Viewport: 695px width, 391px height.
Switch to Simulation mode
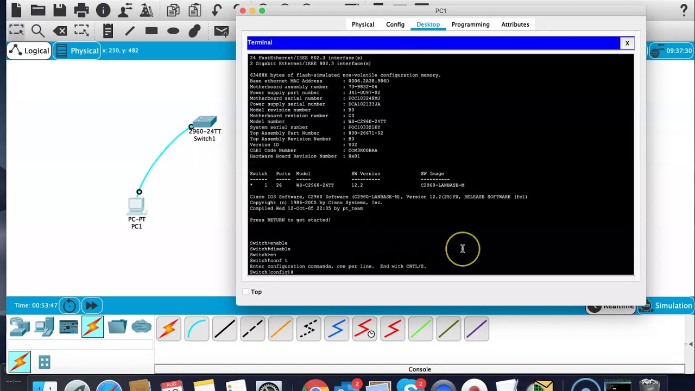click(667, 306)
